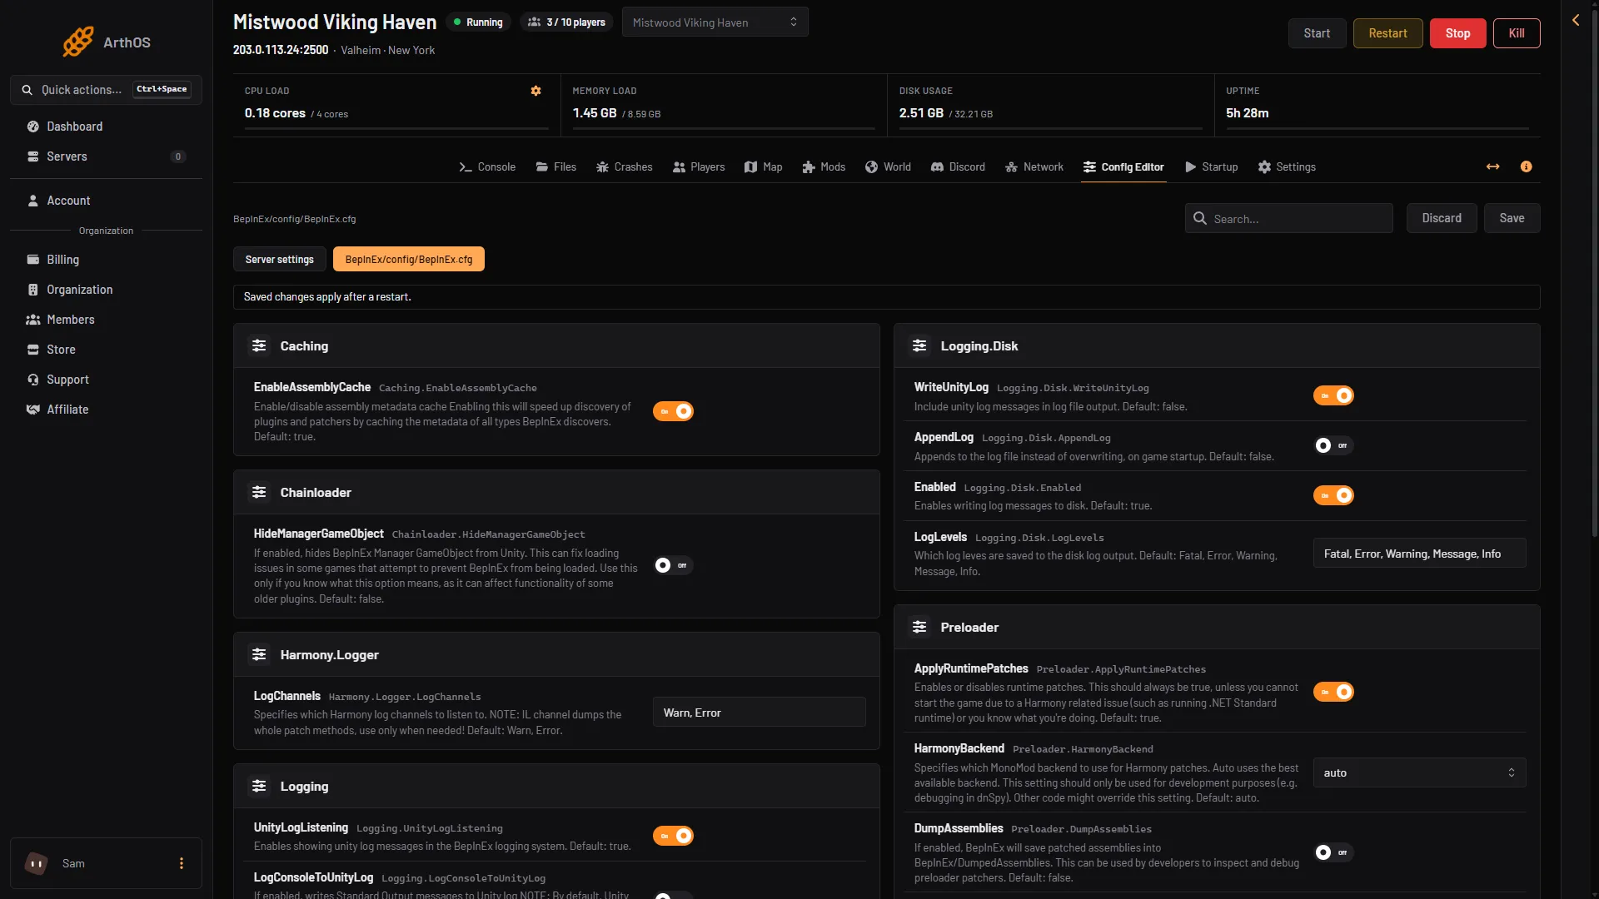Open the Network tab
Screen dimensions: 1599x899
1034,166
